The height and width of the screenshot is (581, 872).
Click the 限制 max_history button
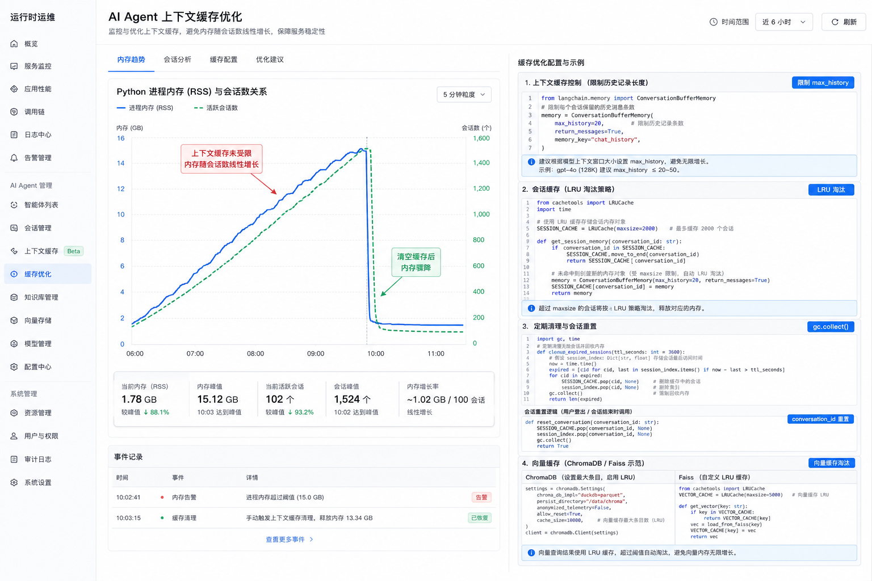[823, 83]
